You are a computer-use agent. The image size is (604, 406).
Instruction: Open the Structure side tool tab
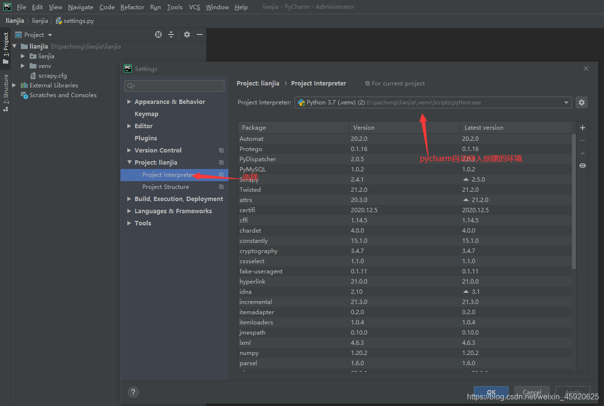pyautogui.click(x=5, y=93)
